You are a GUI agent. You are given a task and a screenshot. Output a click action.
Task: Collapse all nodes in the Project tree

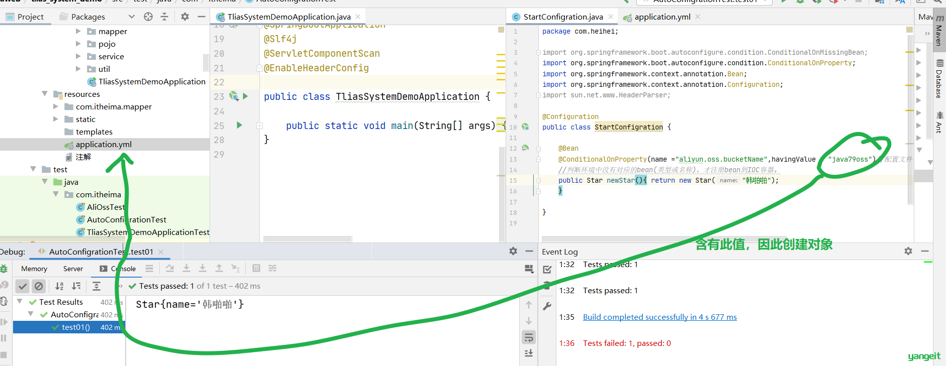click(x=164, y=17)
